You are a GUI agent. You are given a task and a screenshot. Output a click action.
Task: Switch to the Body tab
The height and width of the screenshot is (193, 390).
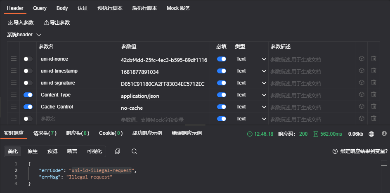pos(62,8)
